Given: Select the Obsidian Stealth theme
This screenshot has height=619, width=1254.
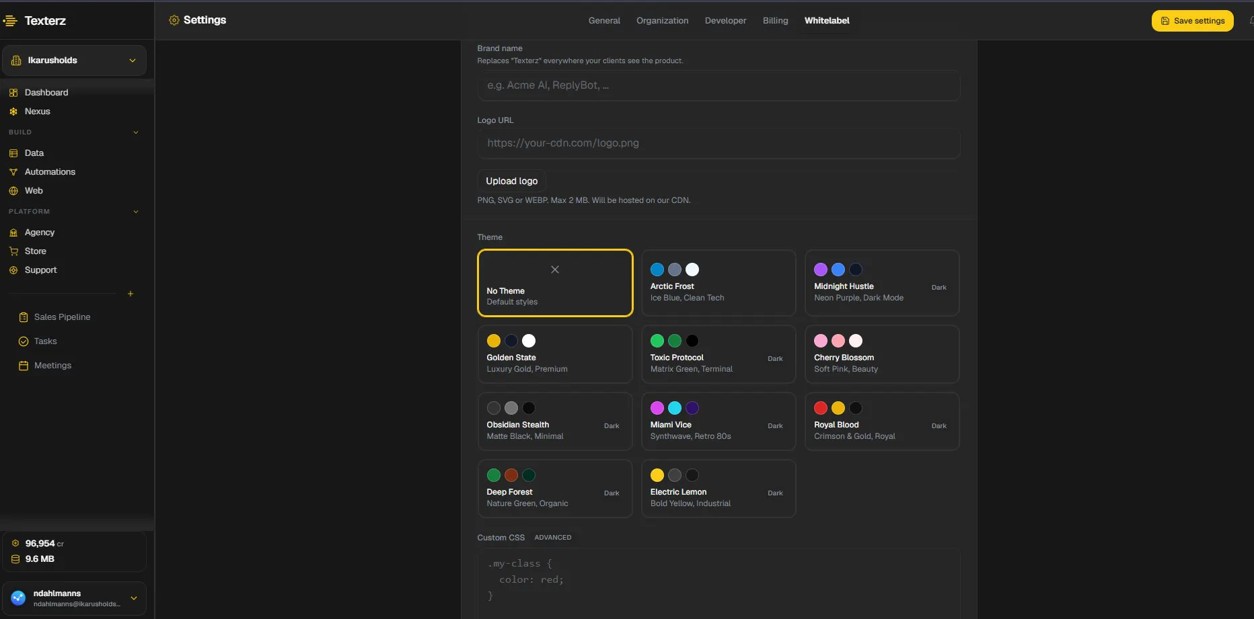Looking at the screenshot, I should click(555, 421).
